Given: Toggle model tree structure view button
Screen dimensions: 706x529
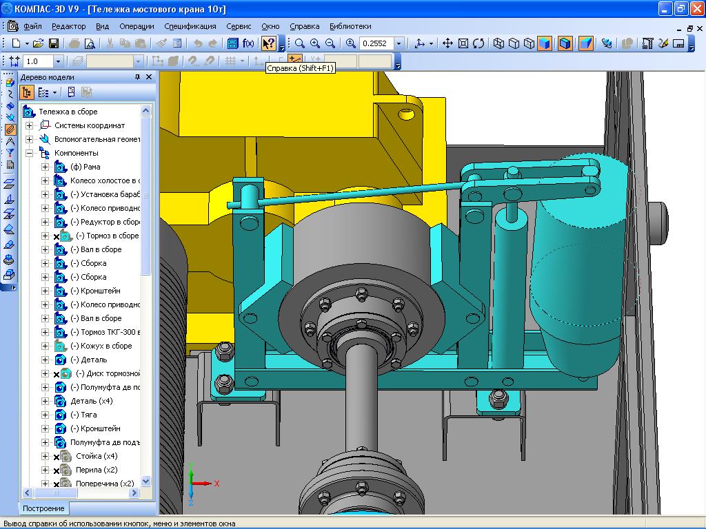Looking at the screenshot, I should (28, 92).
